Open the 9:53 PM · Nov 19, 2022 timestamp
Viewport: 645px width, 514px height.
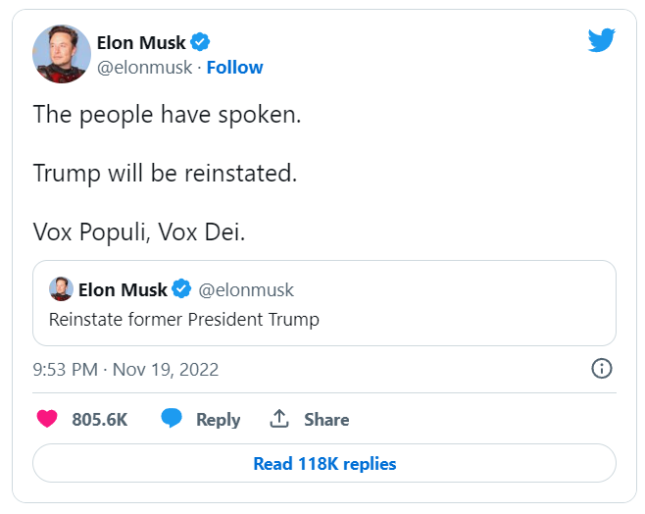125,370
